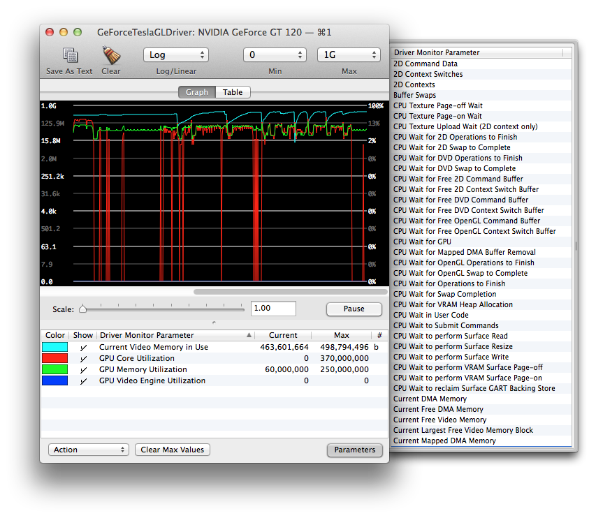Image resolution: width=589 pixels, height=518 pixels.
Task: Select CPU Wait for VRAM Heap Allocation
Action: 481,305
